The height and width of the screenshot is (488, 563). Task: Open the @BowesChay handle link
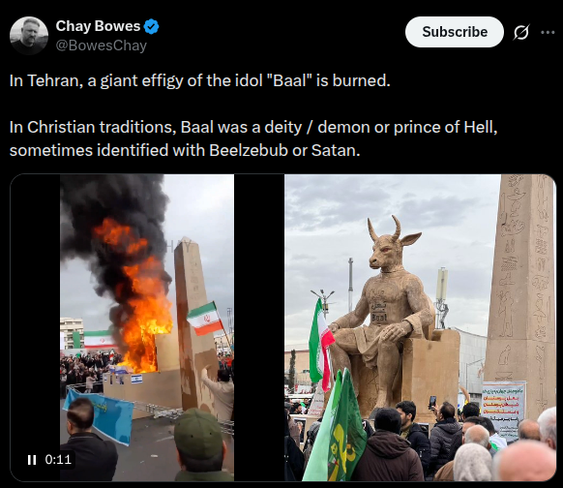[x=102, y=46]
